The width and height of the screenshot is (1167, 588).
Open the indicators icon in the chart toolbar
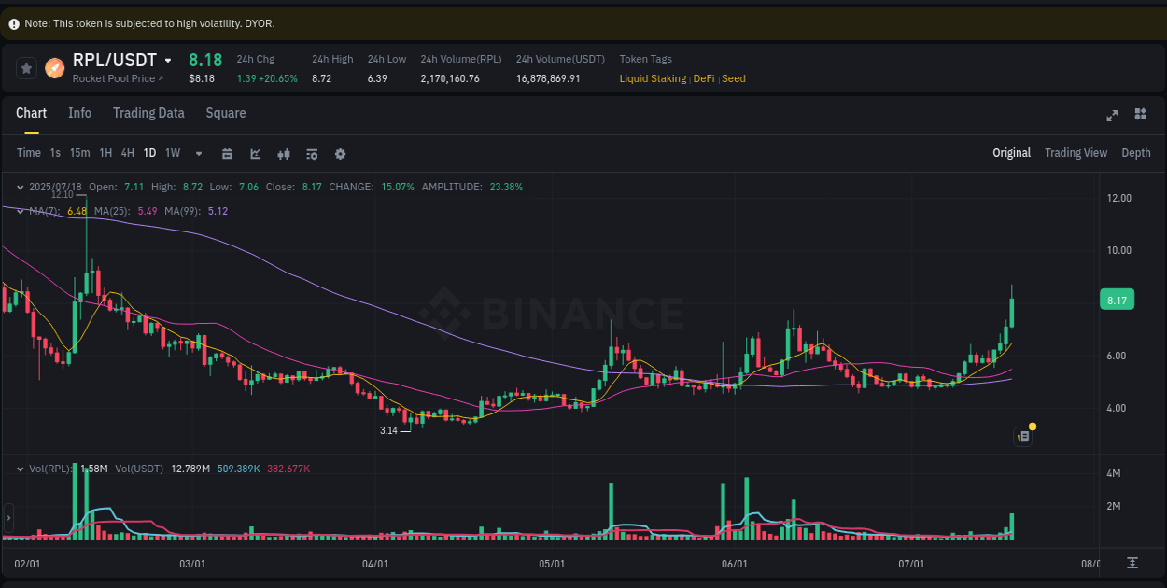coord(312,153)
